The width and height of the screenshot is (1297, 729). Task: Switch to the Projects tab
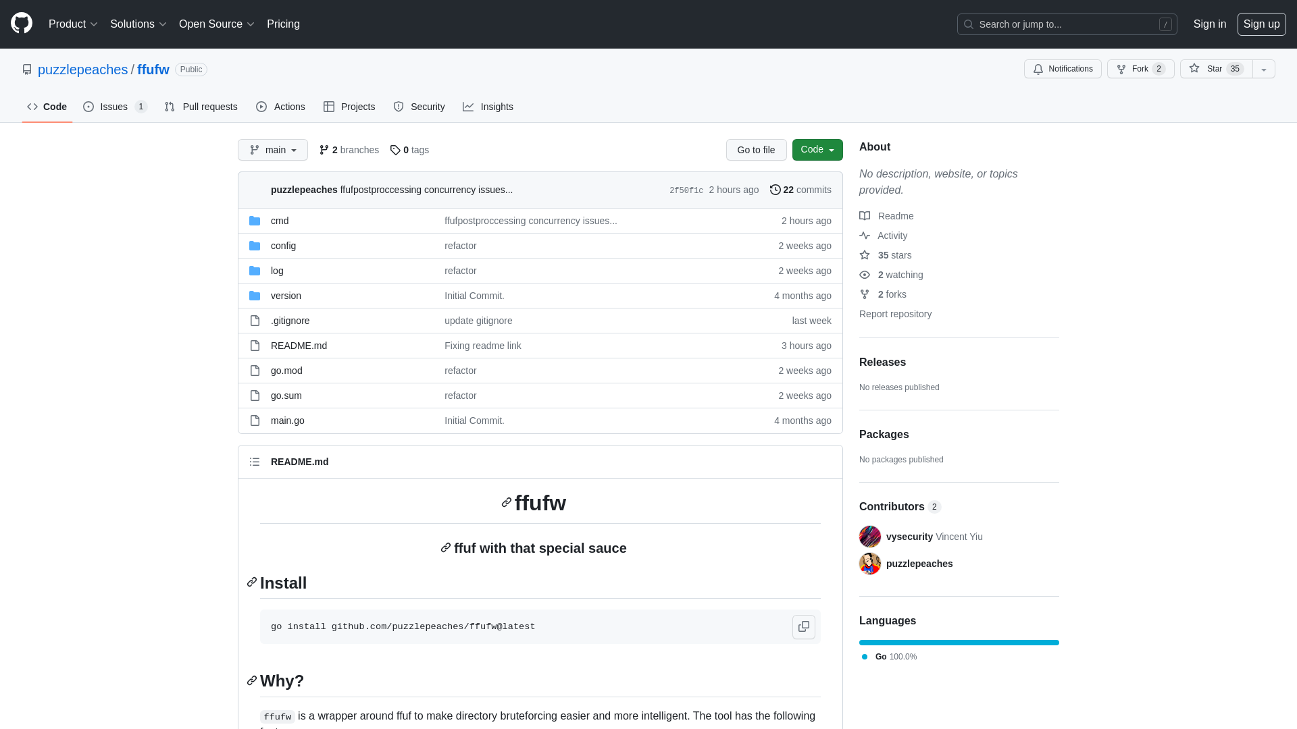(349, 107)
